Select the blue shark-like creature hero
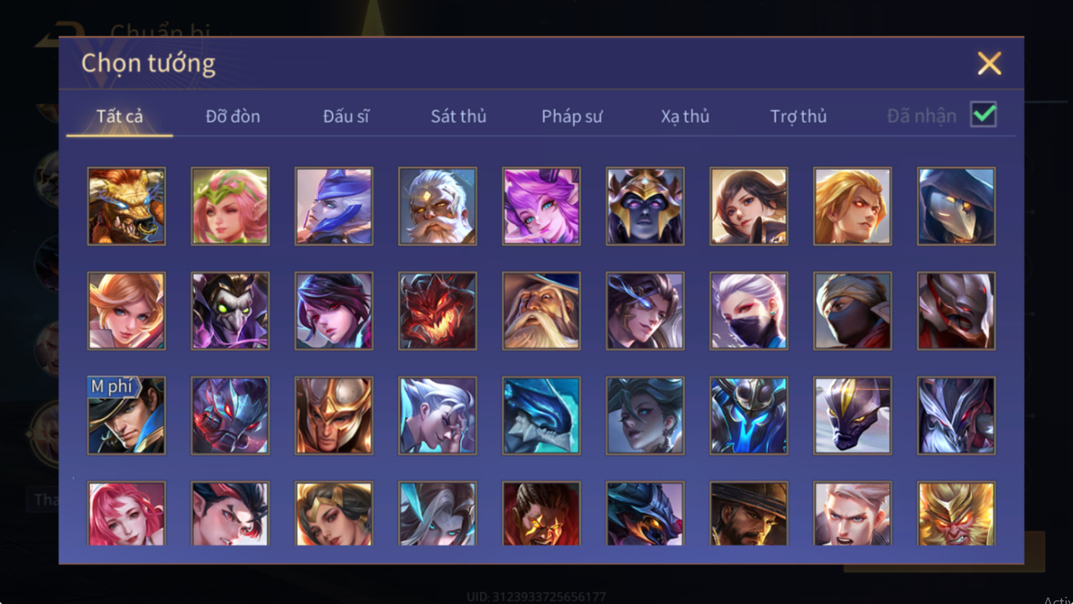 click(x=541, y=416)
